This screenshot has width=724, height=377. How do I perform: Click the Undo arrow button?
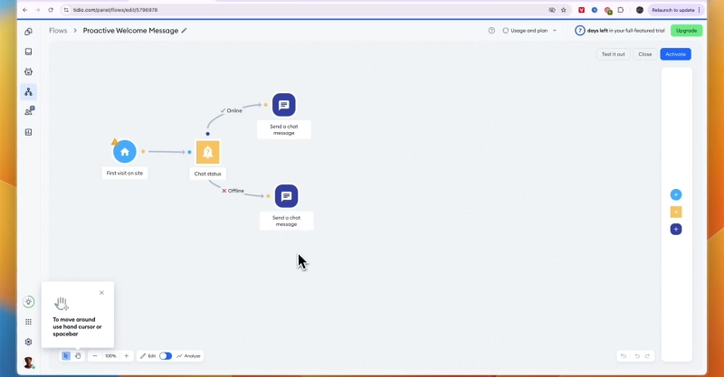coord(637,356)
